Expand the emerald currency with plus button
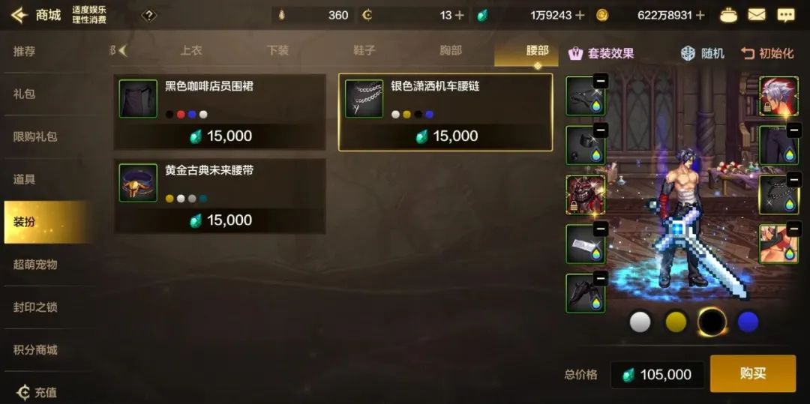The image size is (810, 404). click(580, 15)
